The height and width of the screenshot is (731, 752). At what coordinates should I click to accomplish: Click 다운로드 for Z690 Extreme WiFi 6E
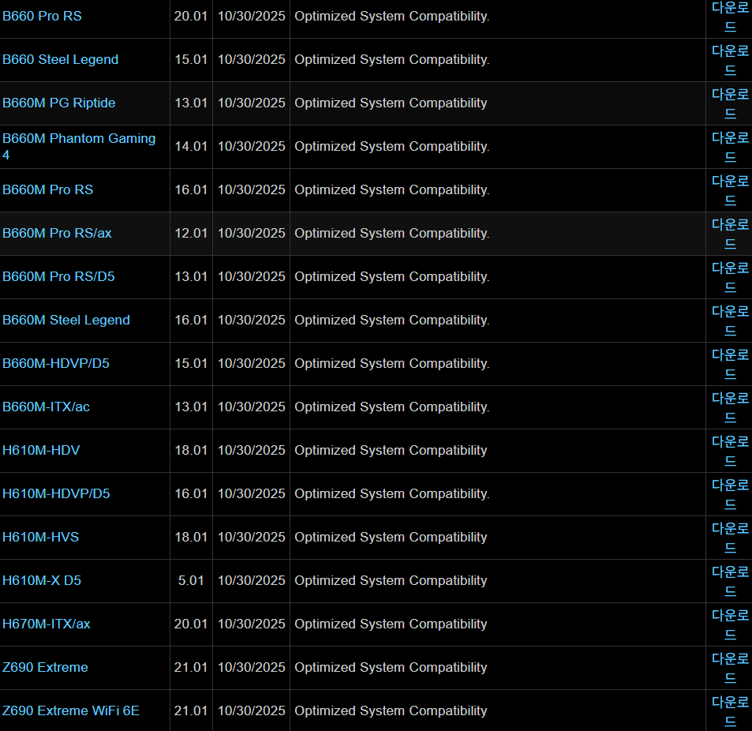click(730, 710)
